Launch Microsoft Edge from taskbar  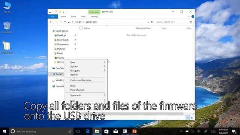click(x=88, y=131)
